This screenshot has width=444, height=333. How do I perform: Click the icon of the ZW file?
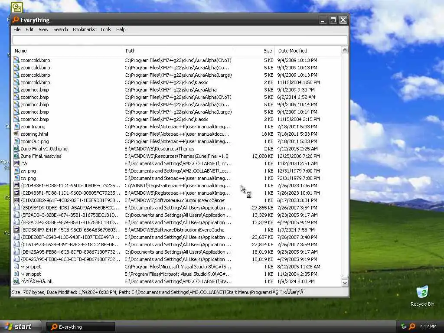16,163
